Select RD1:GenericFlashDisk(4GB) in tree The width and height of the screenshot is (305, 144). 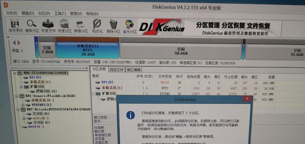point(50,96)
